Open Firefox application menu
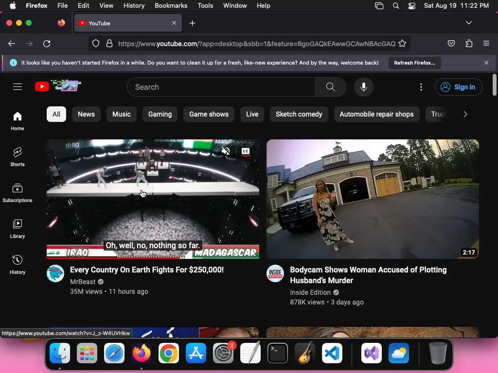Viewport: 498px width, 373px height. tap(486, 43)
